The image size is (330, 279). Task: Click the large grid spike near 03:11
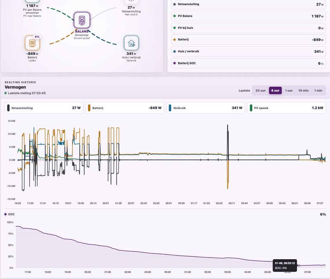click(x=228, y=141)
